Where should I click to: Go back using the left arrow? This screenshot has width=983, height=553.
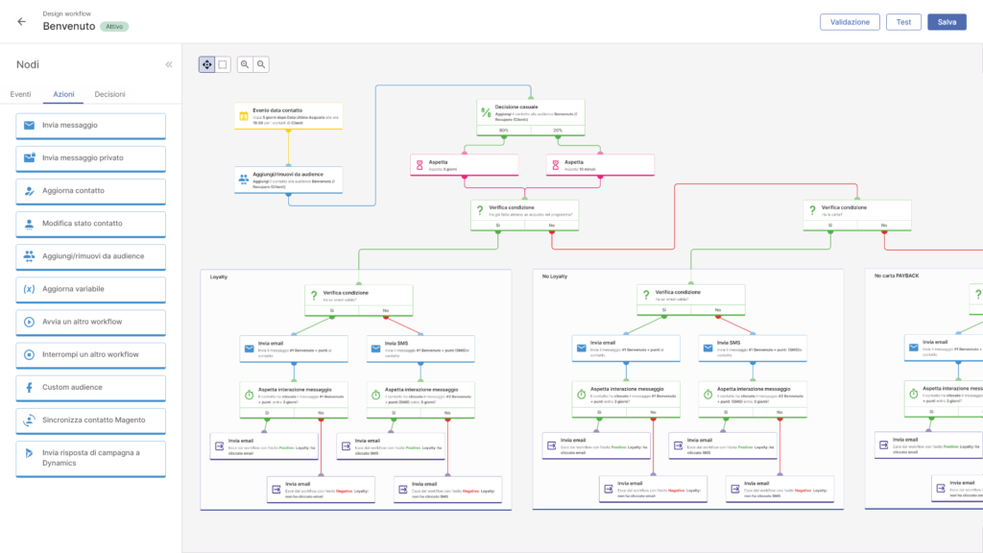[x=22, y=22]
